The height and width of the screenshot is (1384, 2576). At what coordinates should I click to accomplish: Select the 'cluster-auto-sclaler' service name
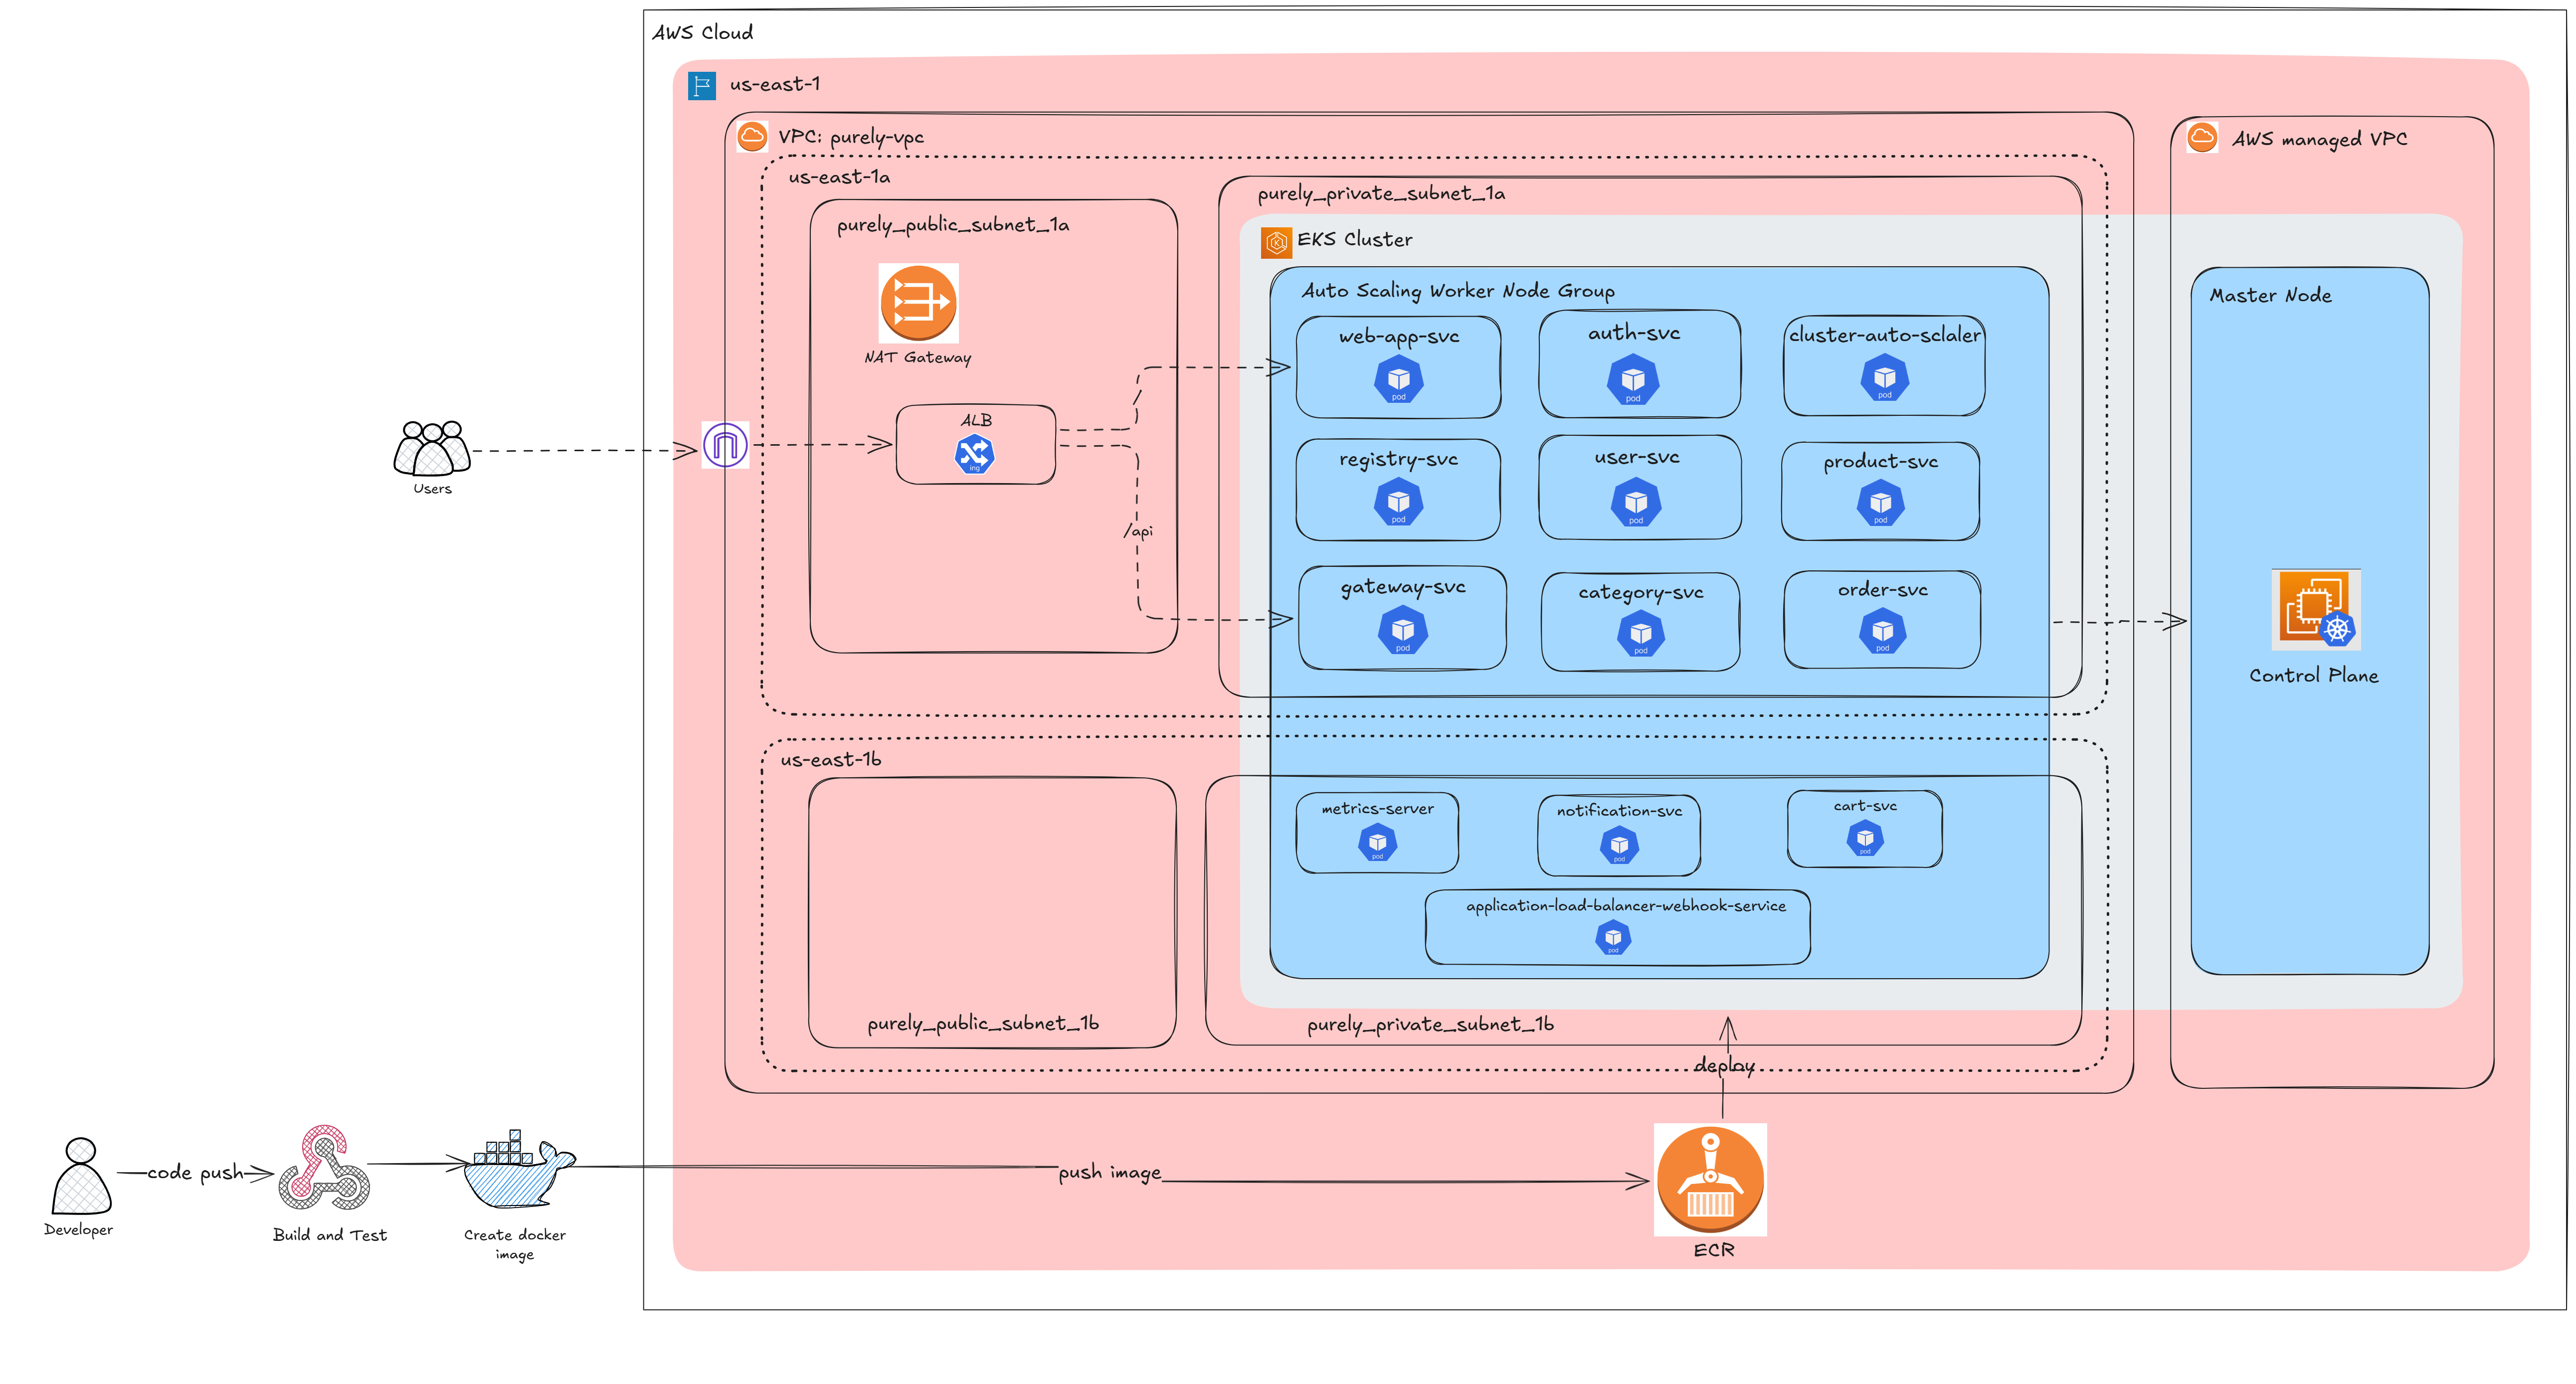click(x=1885, y=335)
